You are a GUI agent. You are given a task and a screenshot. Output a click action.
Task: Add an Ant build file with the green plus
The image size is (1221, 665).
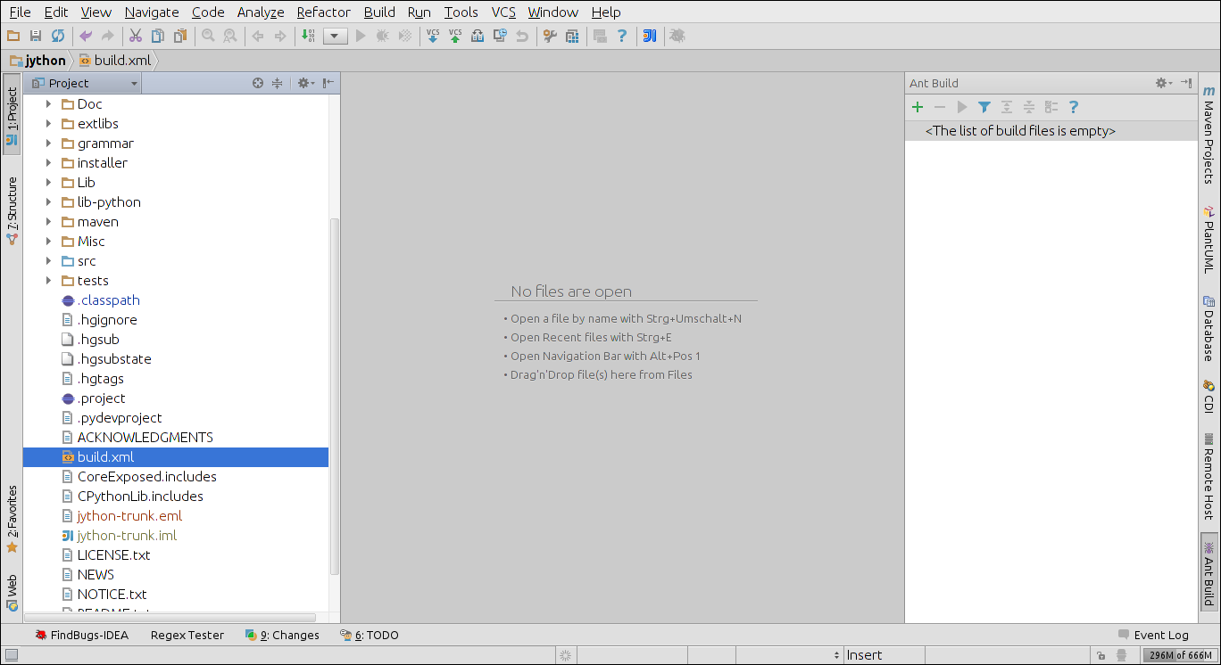click(917, 107)
